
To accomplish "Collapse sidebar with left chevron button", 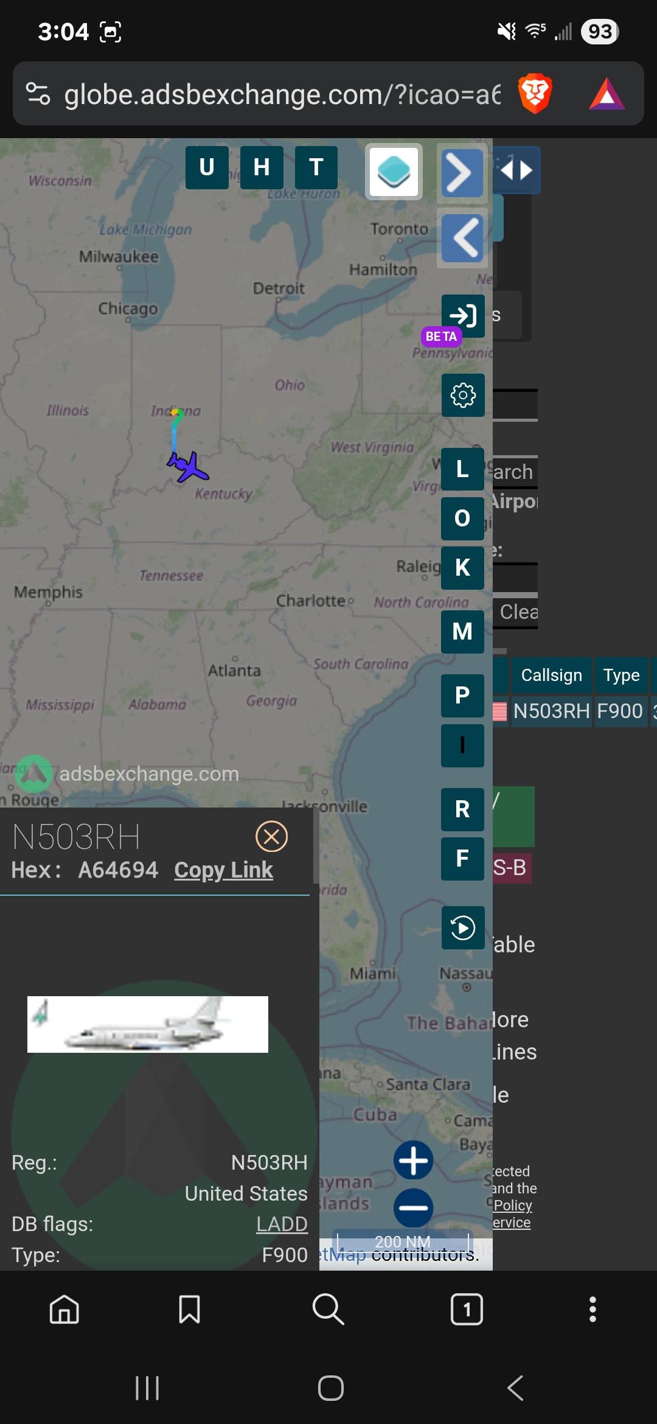I will pos(462,238).
